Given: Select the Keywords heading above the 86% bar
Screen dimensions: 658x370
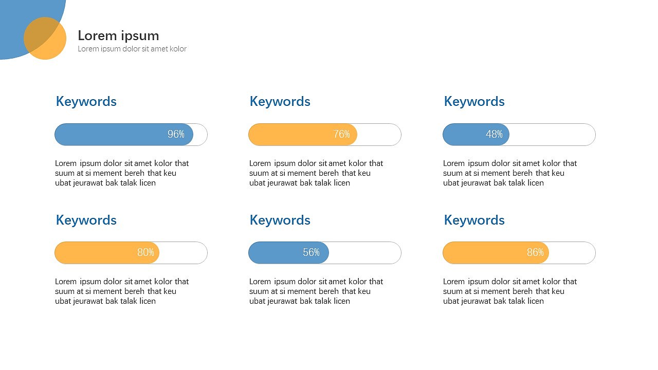Looking at the screenshot, I should pyautogui.click(x=474, y=220).
